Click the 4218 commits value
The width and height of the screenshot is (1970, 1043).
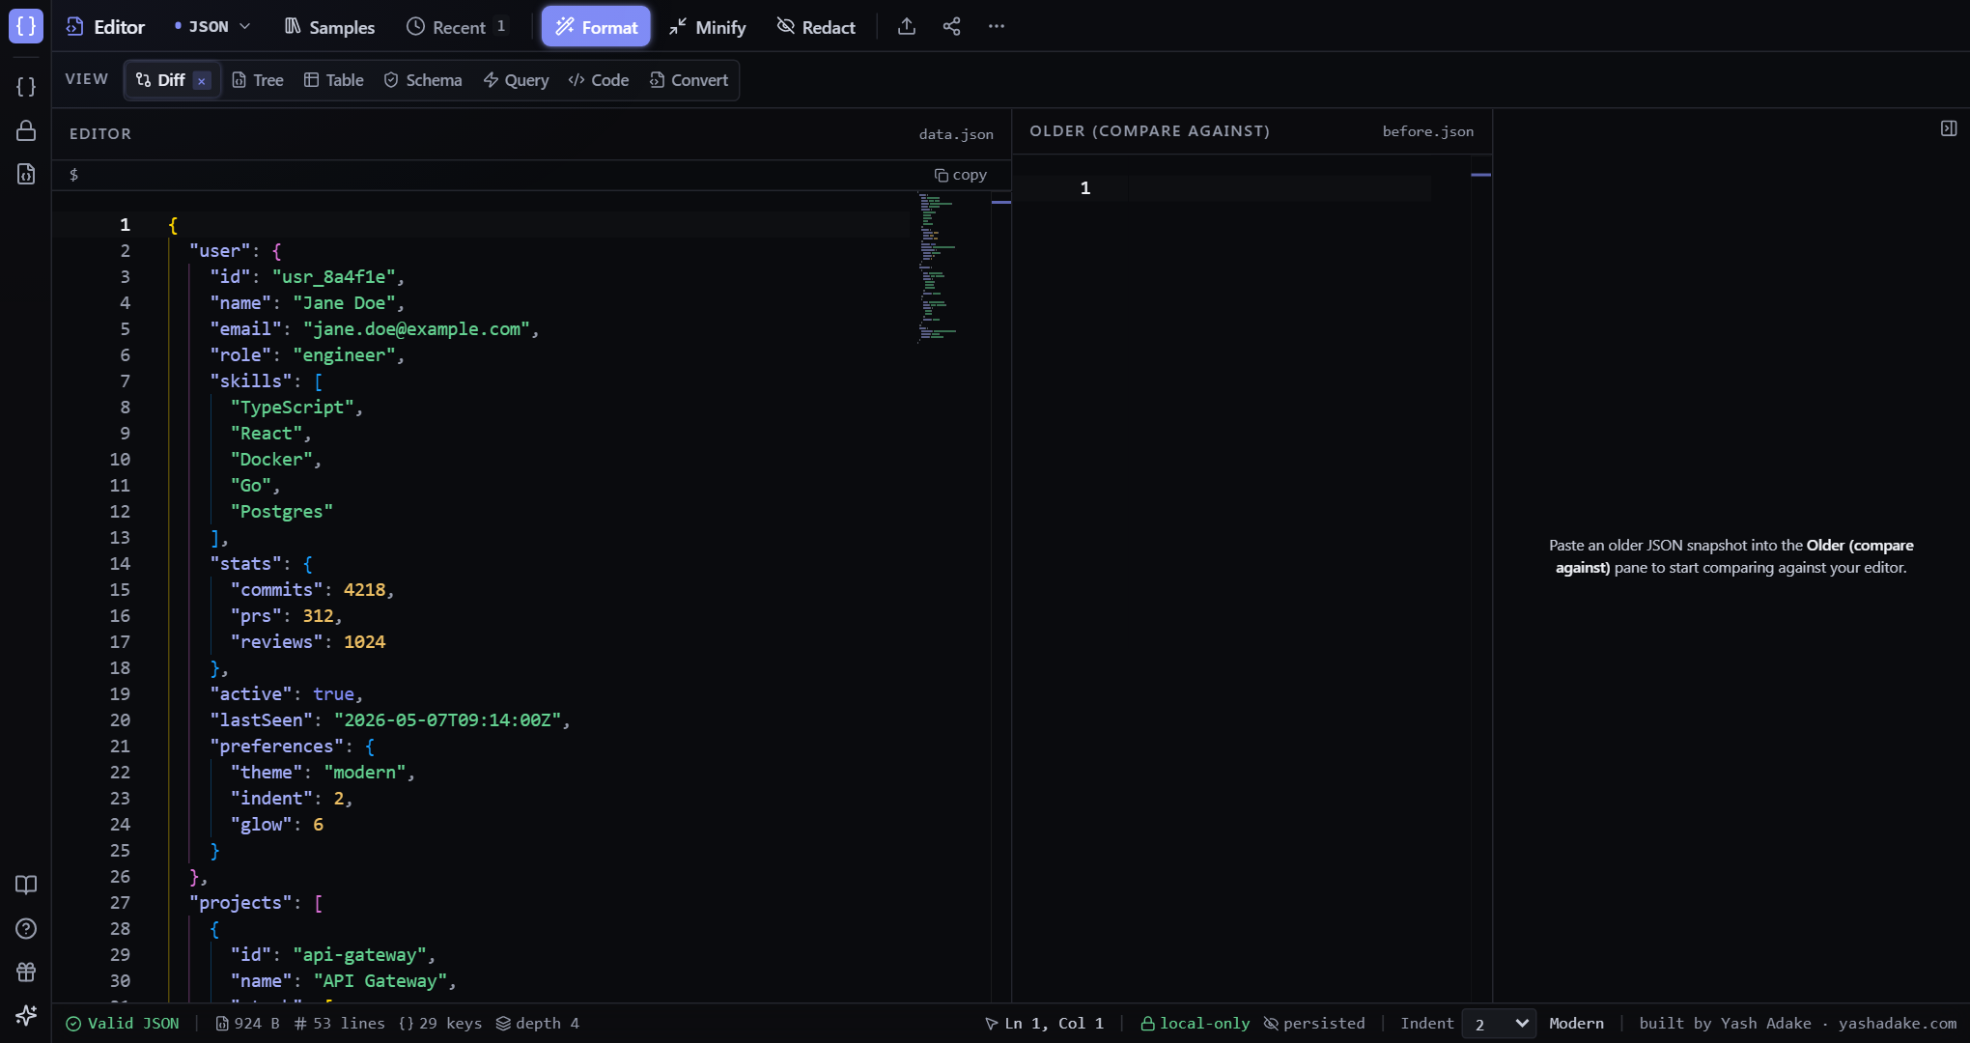364,590
